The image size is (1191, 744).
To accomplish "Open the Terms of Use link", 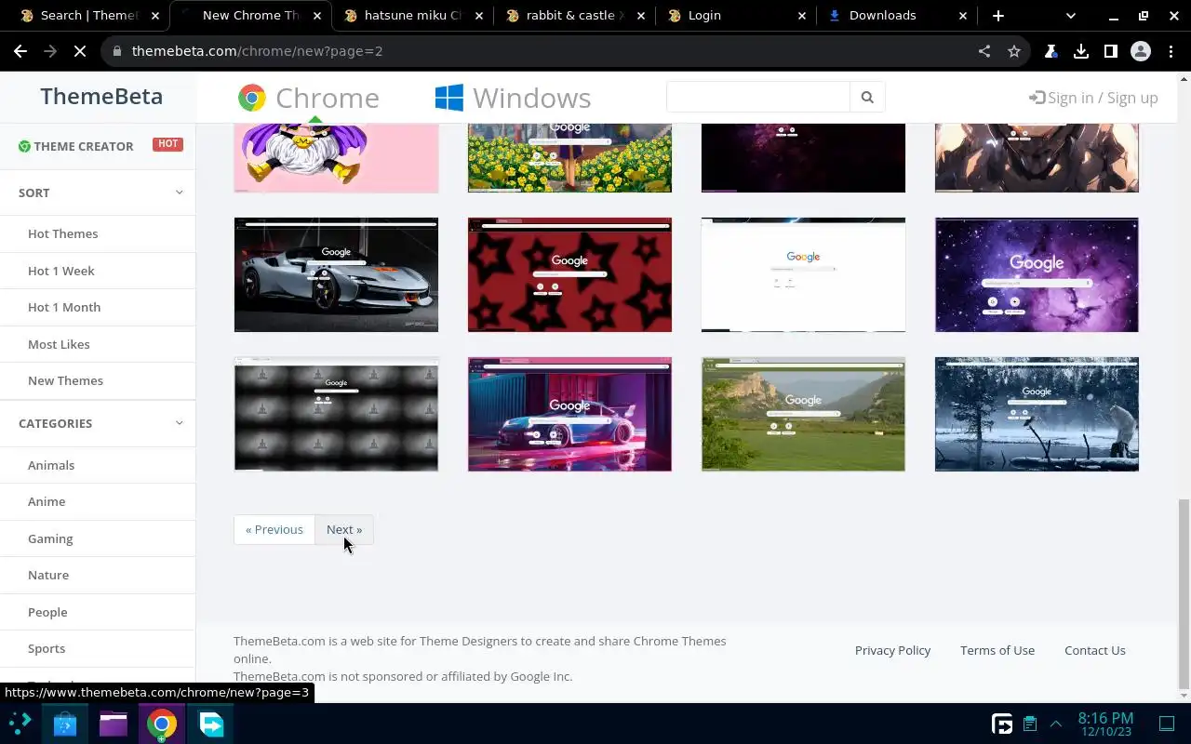I will click(997, 650).
